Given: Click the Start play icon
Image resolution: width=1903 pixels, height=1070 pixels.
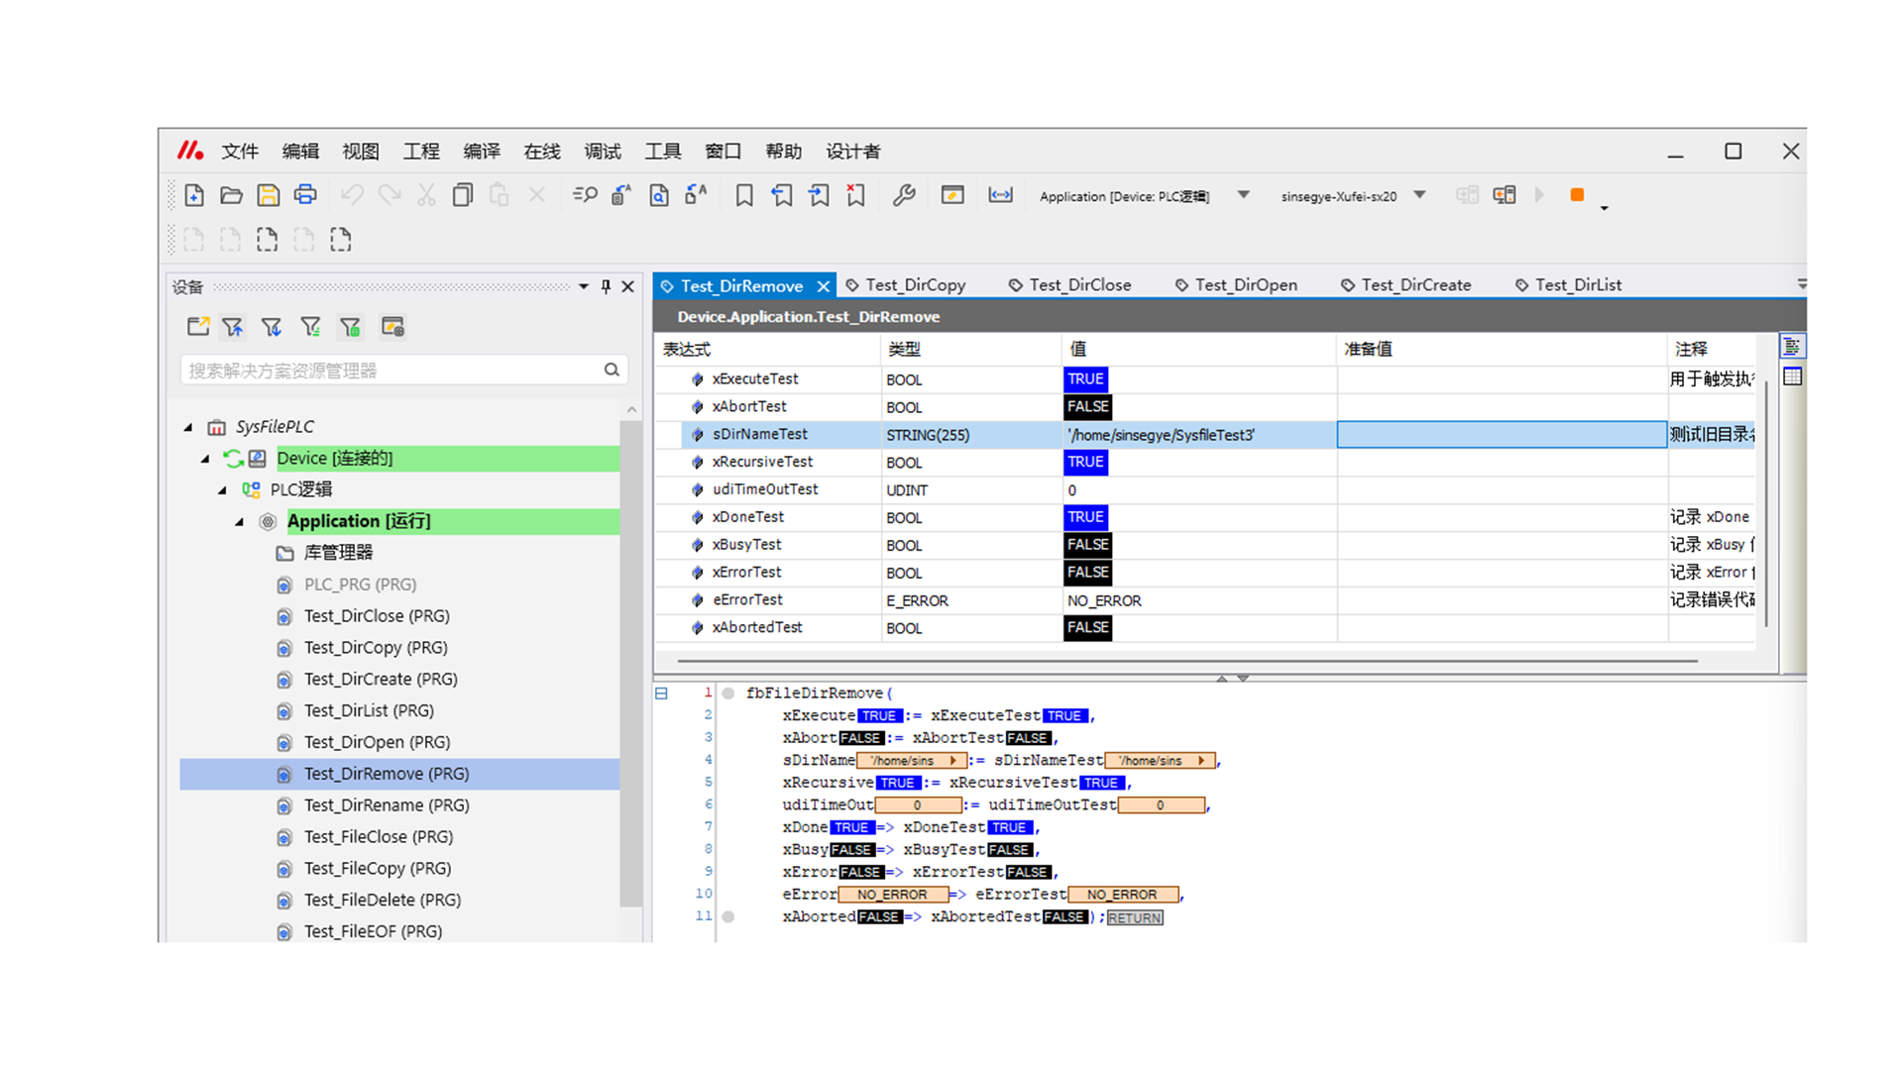Looking at the screenshot, I should [1539, 195].
